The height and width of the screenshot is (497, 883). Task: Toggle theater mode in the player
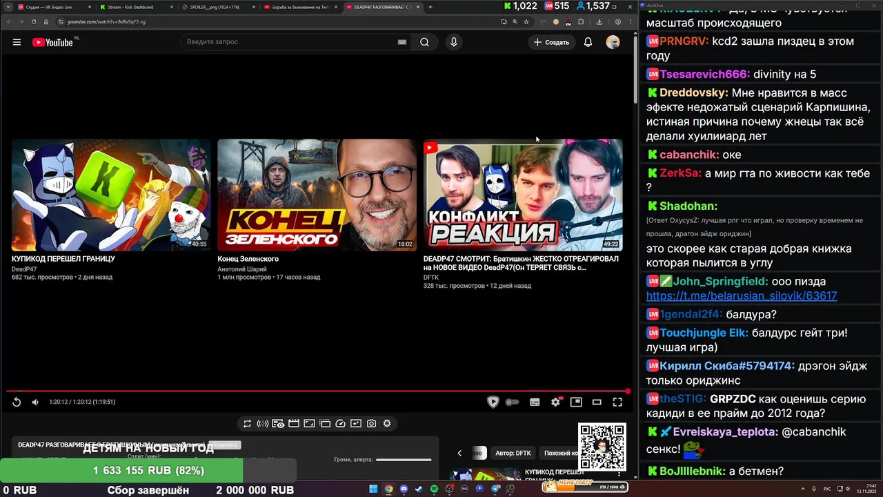tap(597, 402)
